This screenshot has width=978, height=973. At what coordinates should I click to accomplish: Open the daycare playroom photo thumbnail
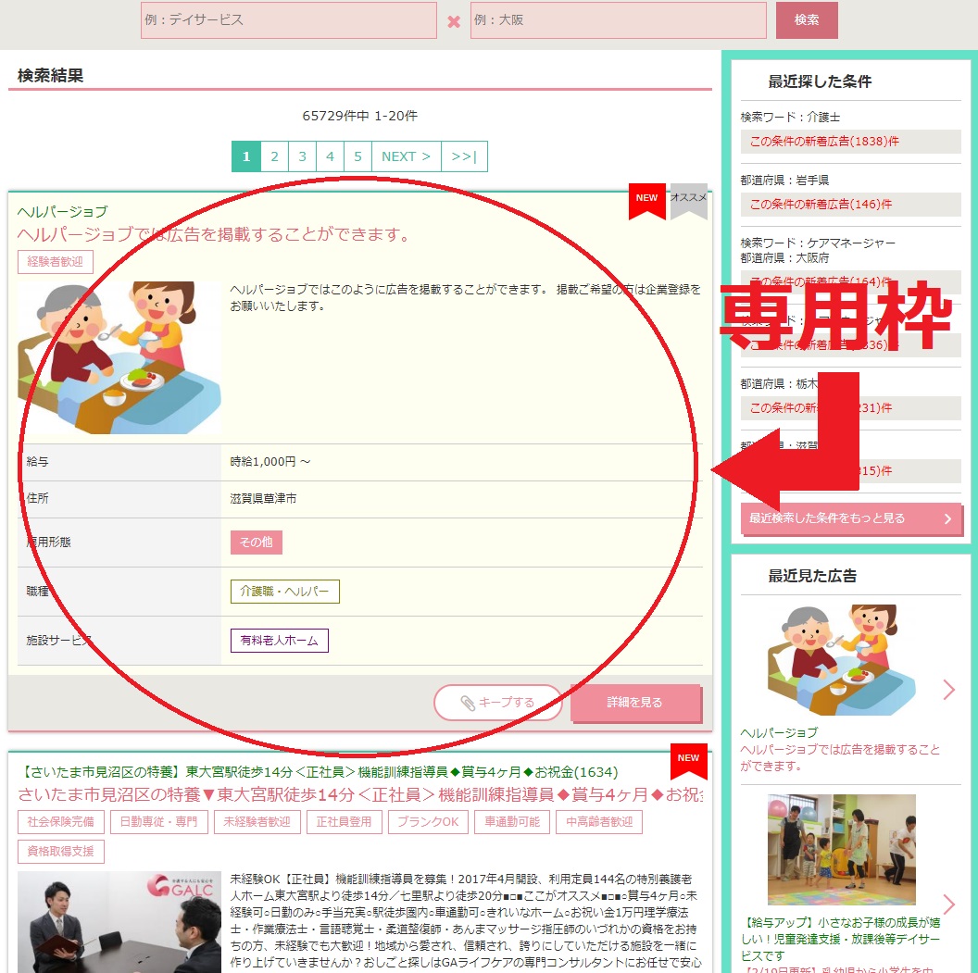coord(841,849)
